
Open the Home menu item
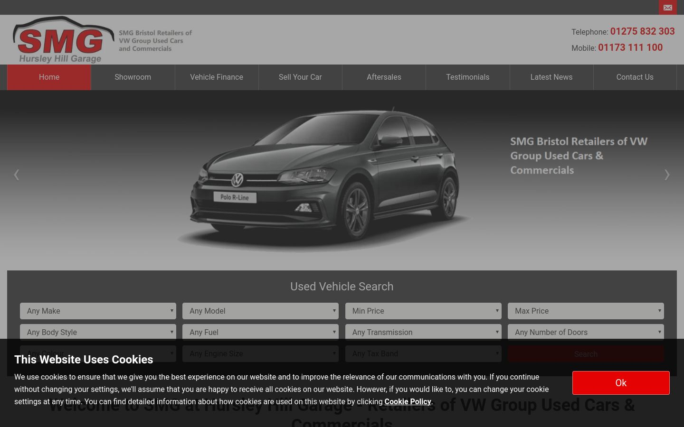coord(49,77)
